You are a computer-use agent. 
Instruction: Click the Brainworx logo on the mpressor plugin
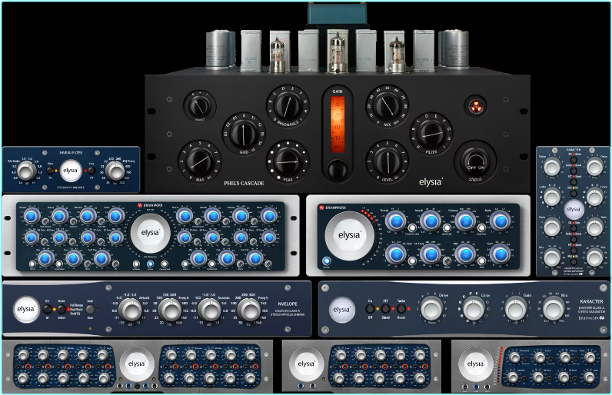click(333, 207)
